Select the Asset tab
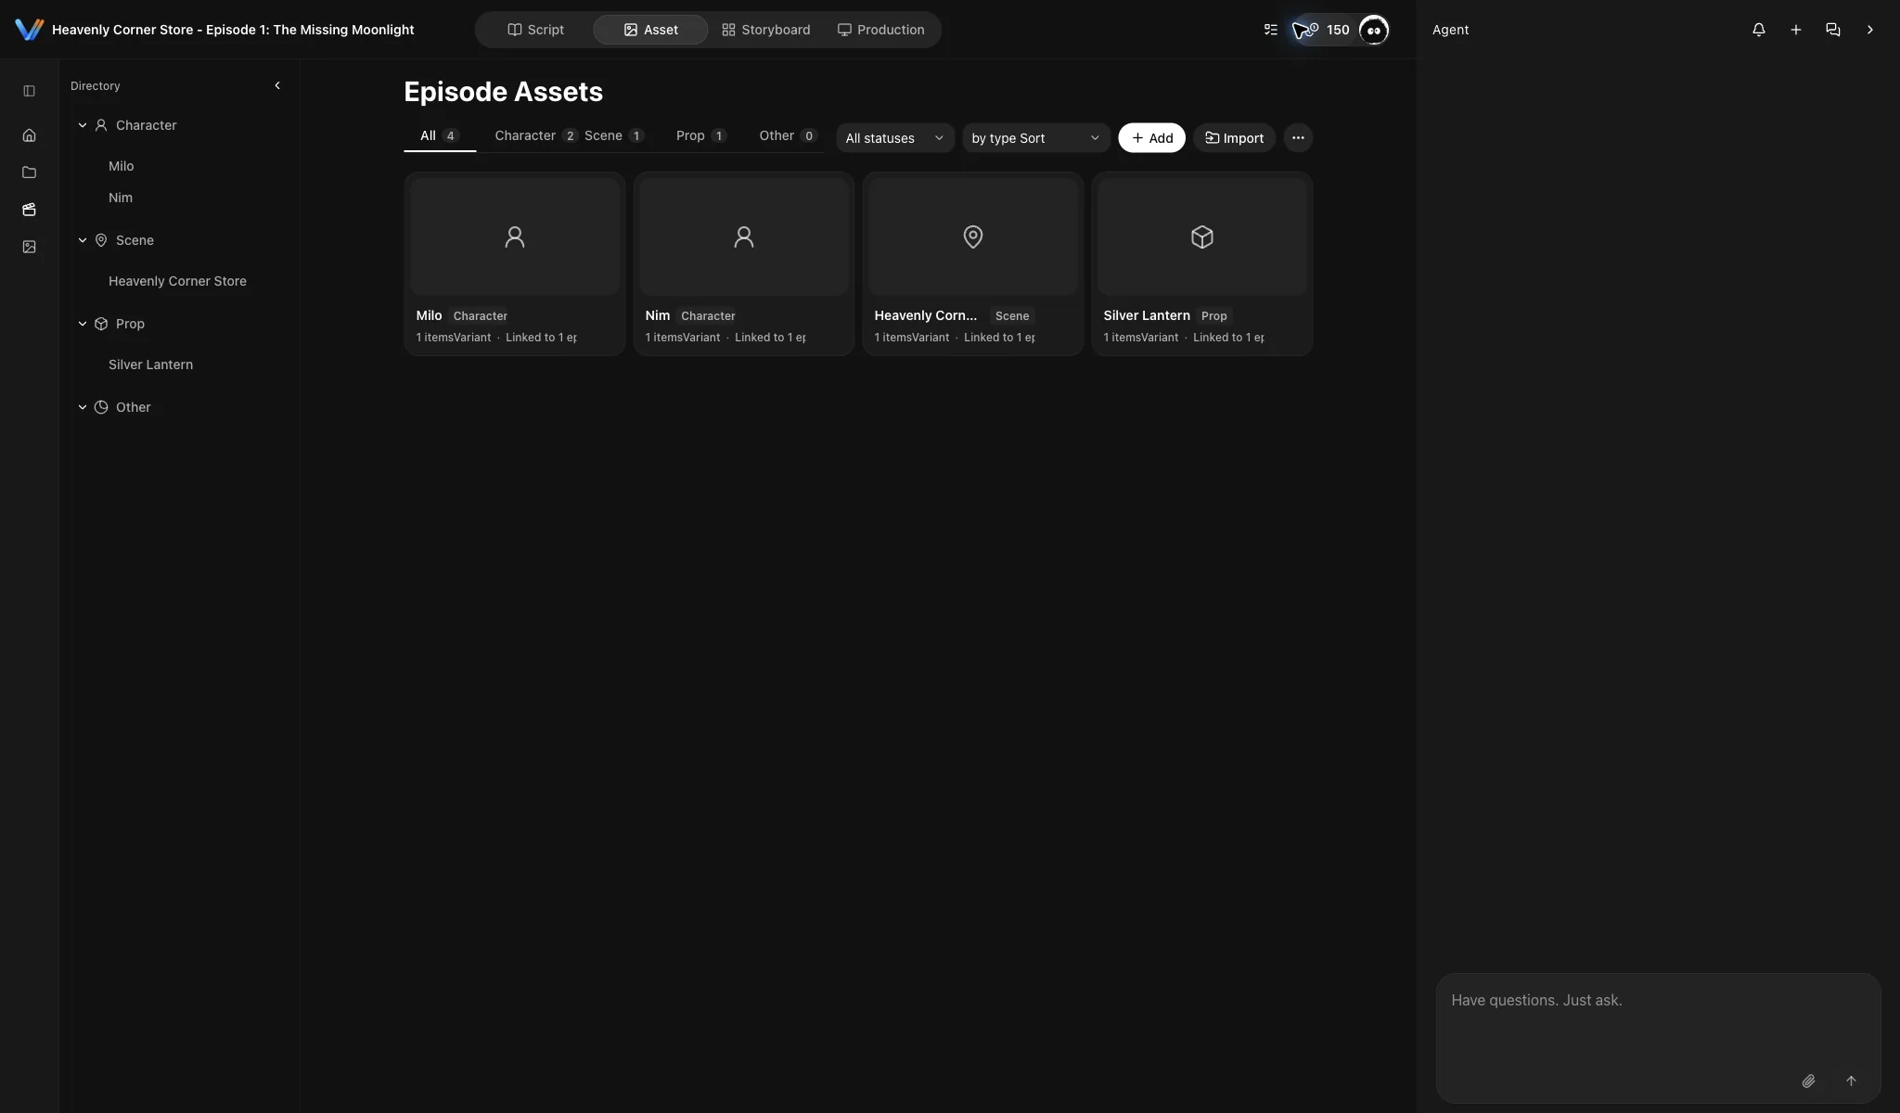The width and height of the screenshot is (1900, 1113). 650,30
